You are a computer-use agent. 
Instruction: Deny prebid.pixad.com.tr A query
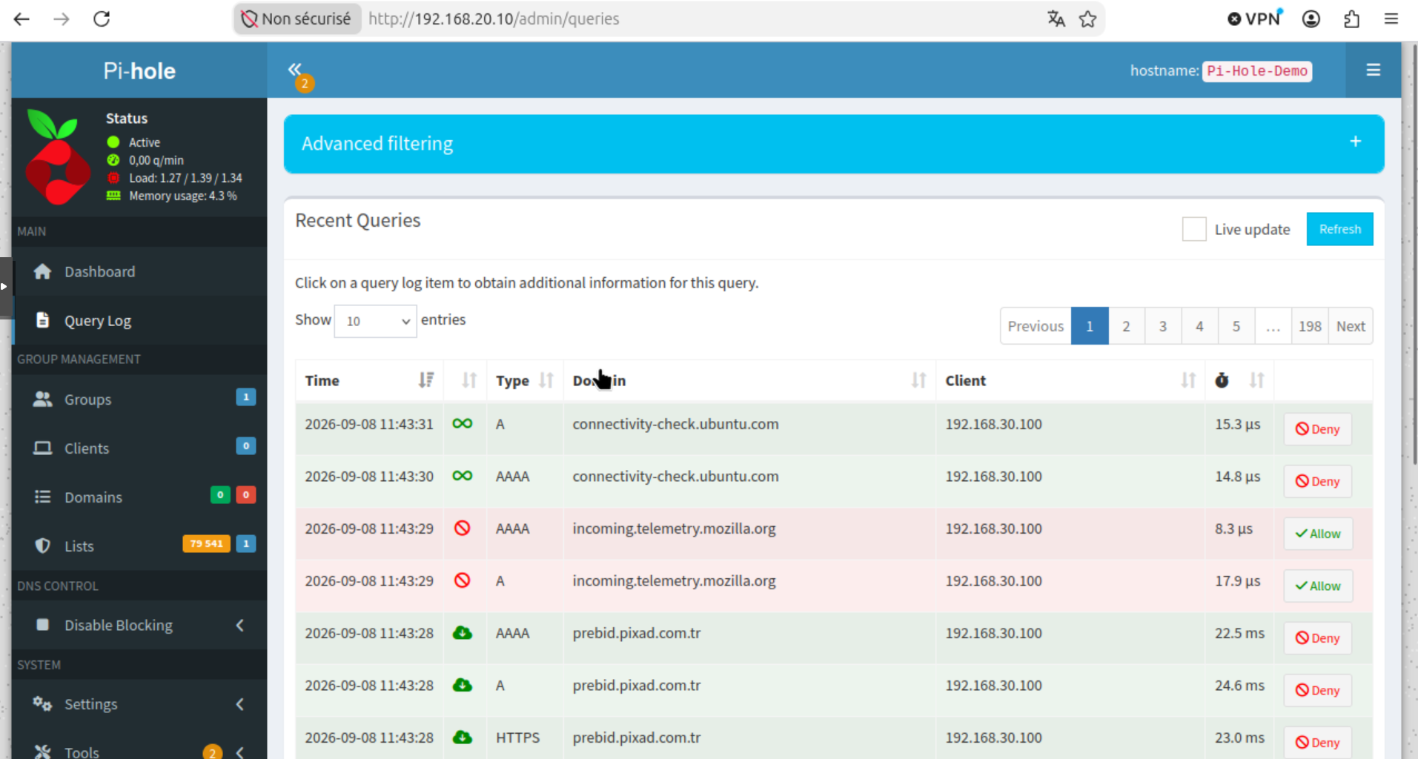click(1317, 690)
